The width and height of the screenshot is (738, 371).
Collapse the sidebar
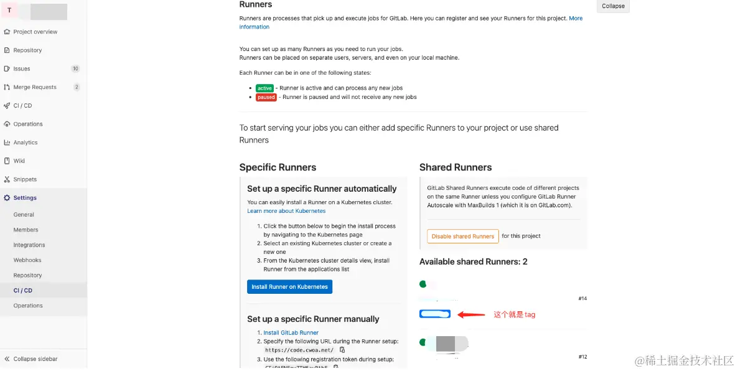coord(35,359)
